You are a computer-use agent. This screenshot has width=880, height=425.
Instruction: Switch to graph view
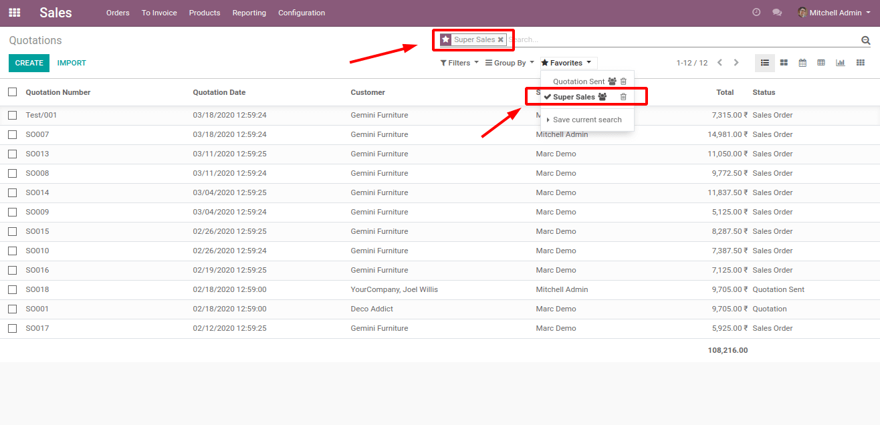(x=841, y=63)
